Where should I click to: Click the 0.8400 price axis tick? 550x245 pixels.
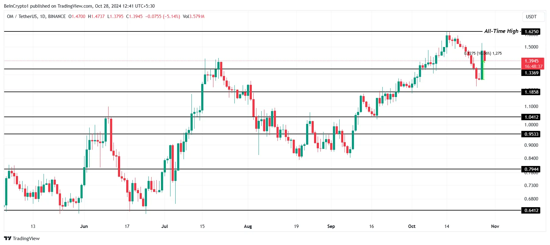531,158
